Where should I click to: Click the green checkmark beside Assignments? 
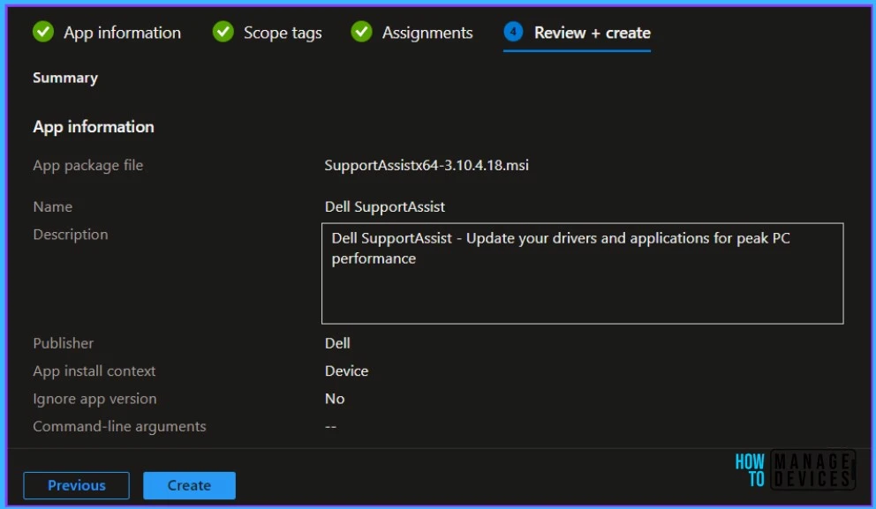(361, 32)
